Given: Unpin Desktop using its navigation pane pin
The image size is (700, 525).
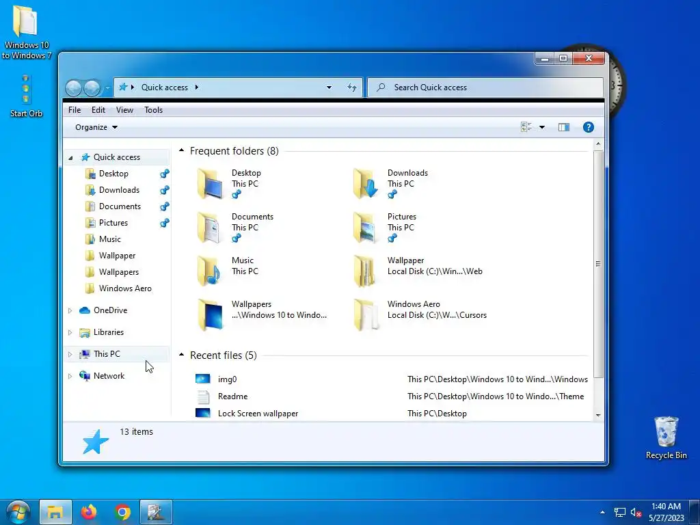Looking at the screenshot, I should pyautogui.click(x=165, y=174).
